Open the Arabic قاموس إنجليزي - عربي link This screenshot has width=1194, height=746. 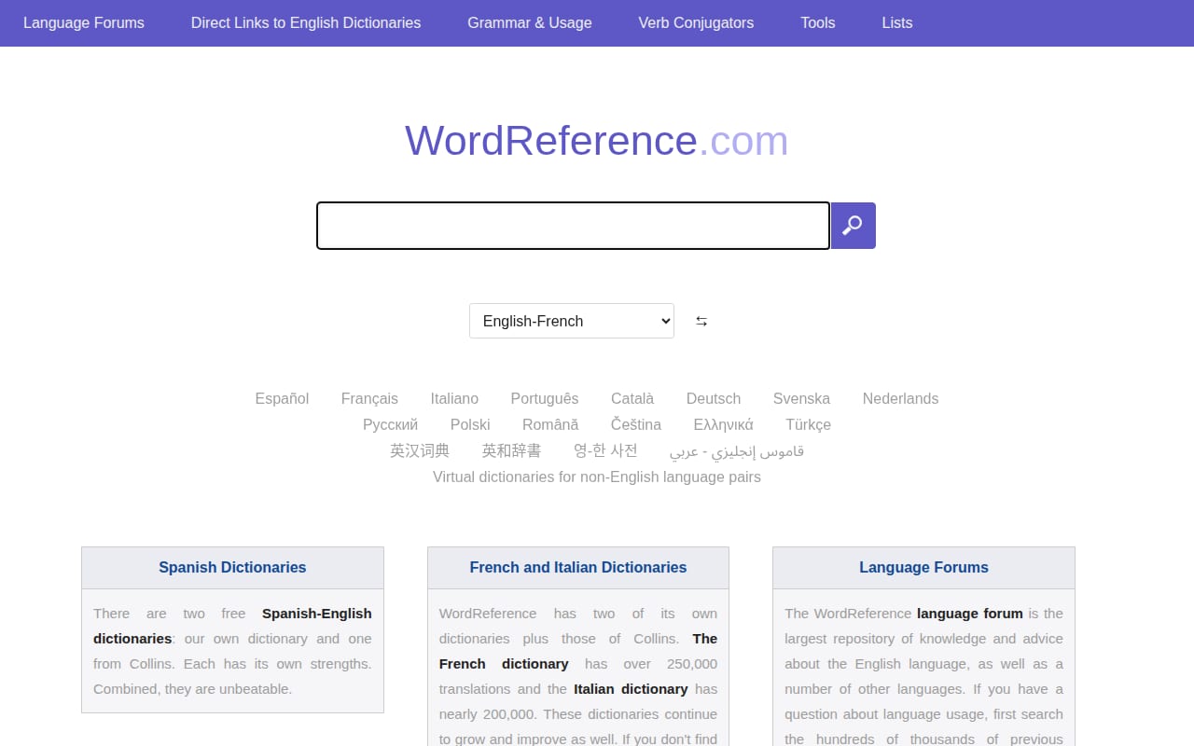tap(737, 450)
